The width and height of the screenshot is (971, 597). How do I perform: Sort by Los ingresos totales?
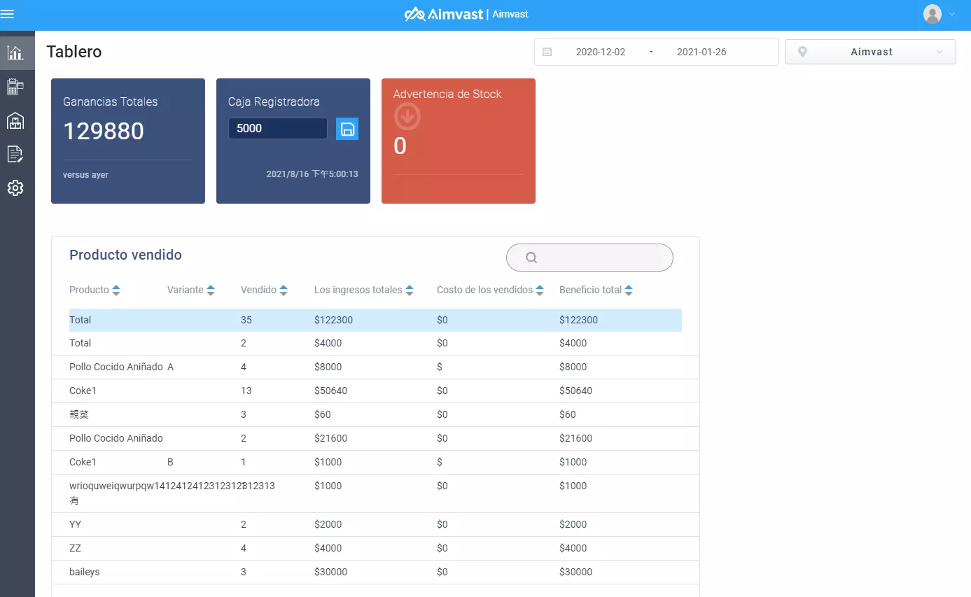point(410,290)
